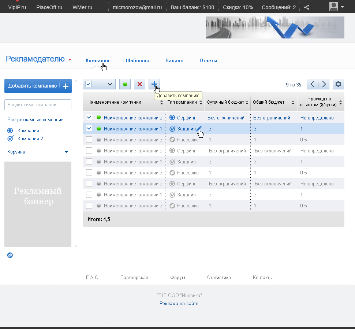
Task: Go to previous page arrow
Action: 313,84
